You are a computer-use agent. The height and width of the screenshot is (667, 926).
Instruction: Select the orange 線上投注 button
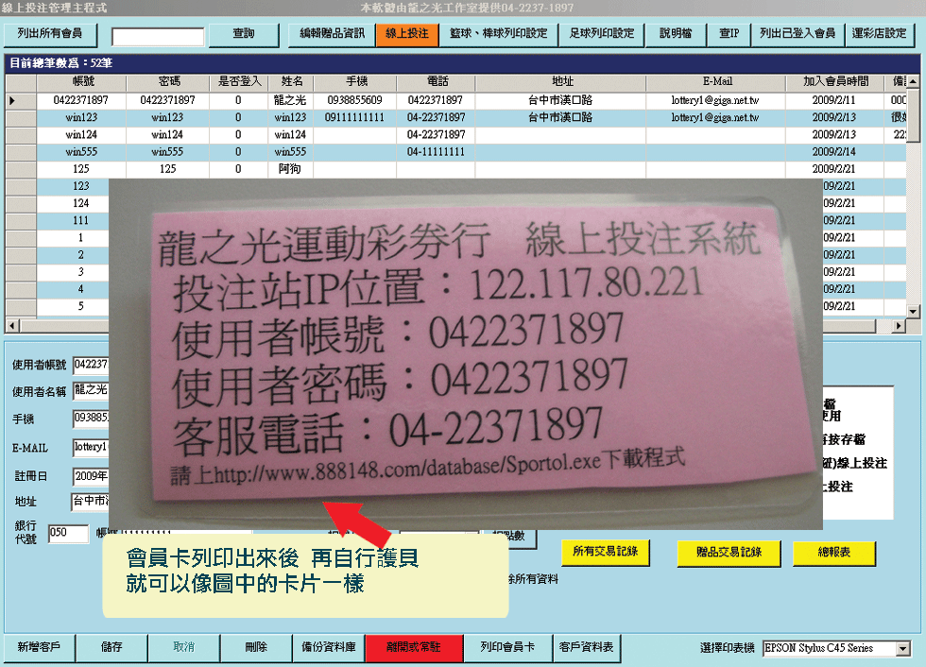(x=407, y=34)
